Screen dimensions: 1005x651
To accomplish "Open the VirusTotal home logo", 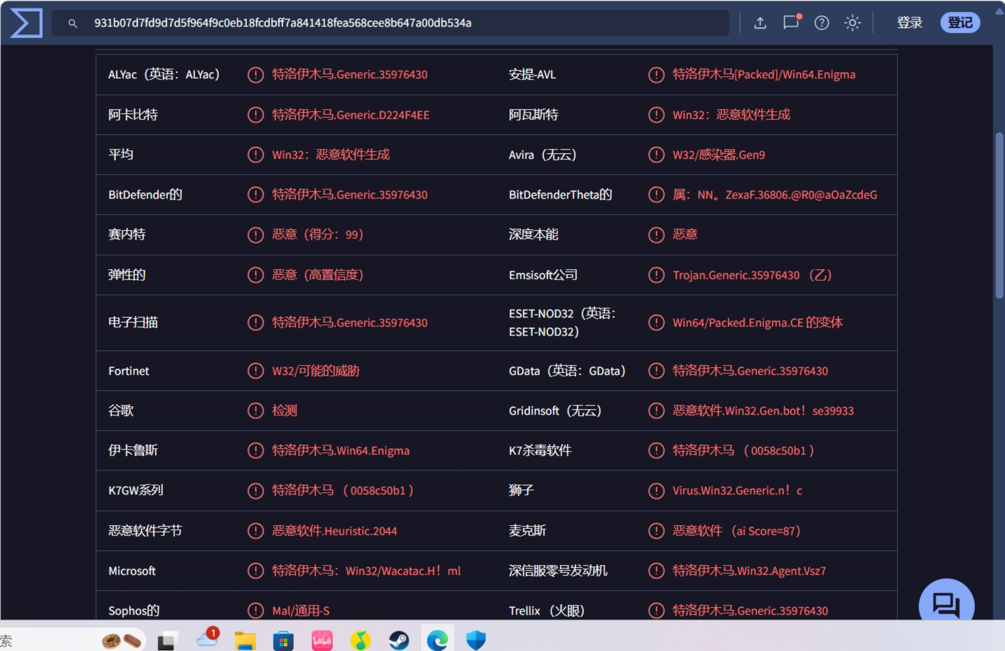I will coord(27,23).
